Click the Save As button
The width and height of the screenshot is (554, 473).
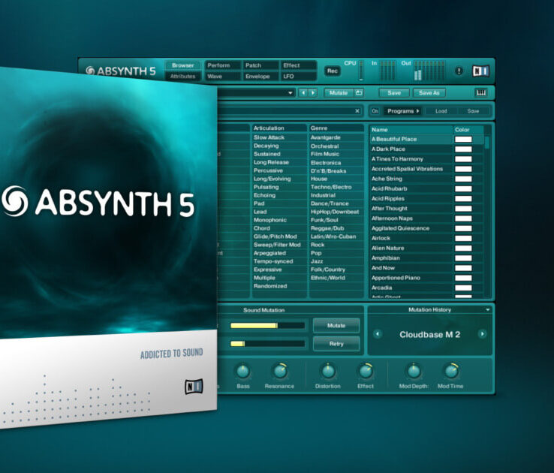(429, 92)
